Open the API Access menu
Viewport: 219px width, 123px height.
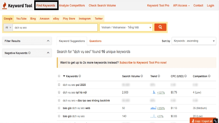(181, 5)
